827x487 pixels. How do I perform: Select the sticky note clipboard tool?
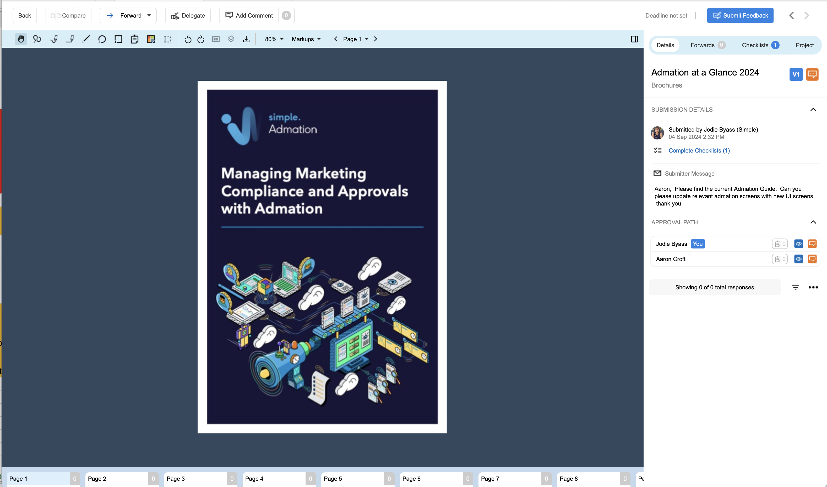point(134,39)
